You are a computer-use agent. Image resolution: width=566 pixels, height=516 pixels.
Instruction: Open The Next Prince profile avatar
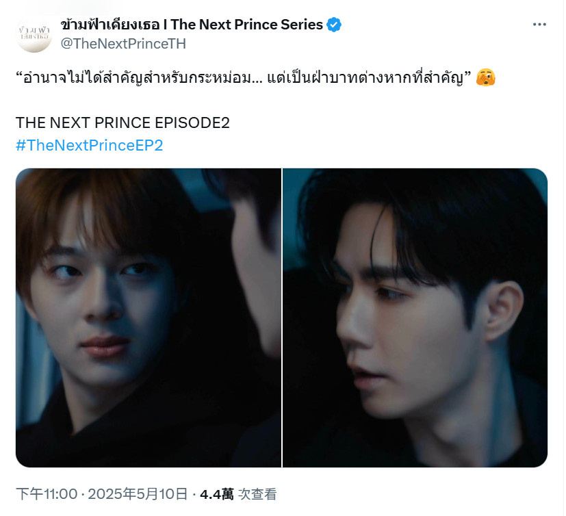coord(34,34)
